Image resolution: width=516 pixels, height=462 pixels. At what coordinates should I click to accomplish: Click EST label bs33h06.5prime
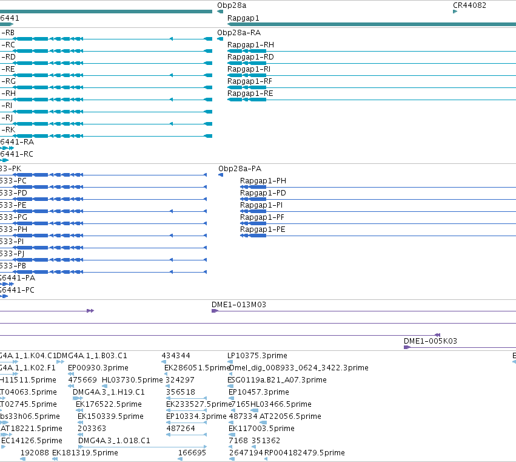coord(30,417)
